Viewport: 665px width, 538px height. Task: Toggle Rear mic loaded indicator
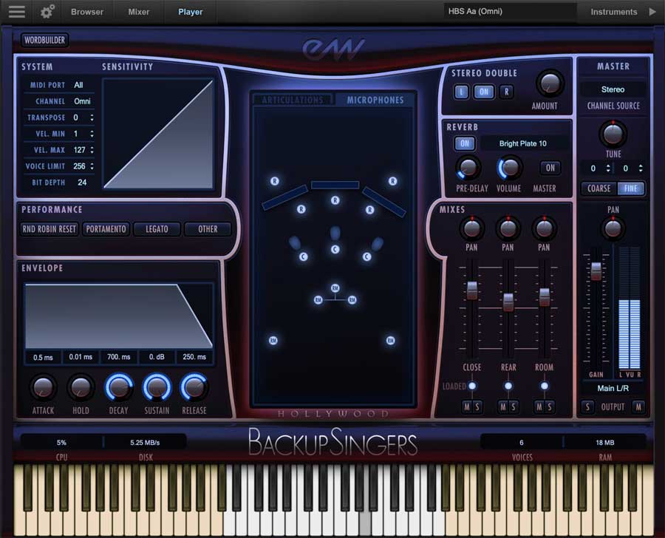[508, 386]
